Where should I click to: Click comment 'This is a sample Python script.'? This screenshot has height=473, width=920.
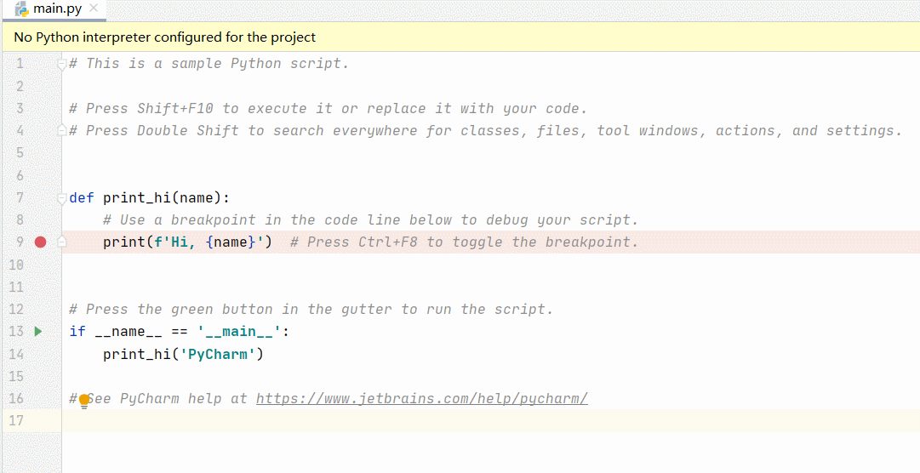tap(209, 64)
